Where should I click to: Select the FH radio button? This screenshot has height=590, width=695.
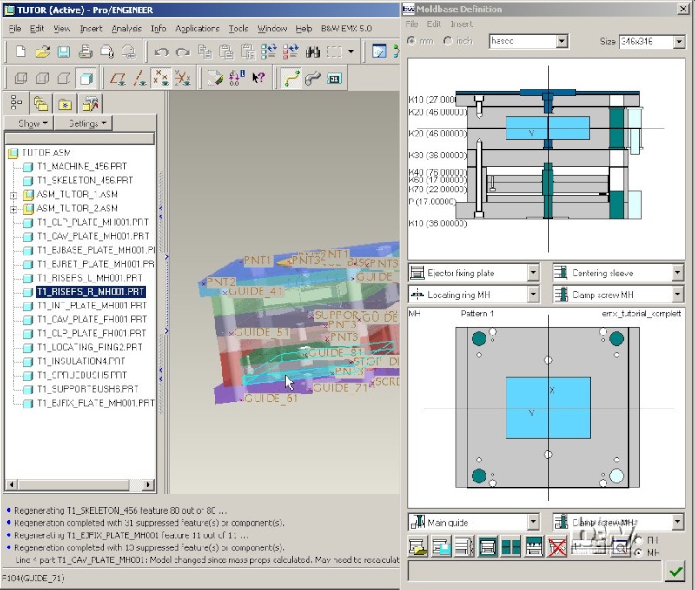639,540
